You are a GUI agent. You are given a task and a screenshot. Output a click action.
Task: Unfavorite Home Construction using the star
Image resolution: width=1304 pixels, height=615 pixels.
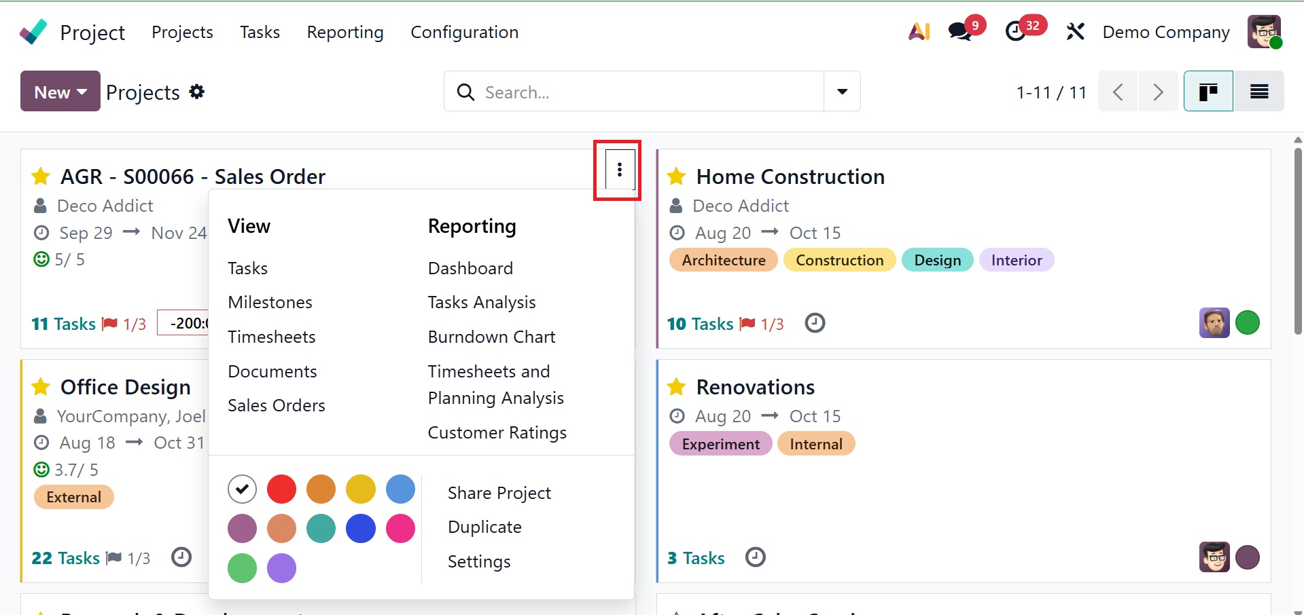(676, 177)
